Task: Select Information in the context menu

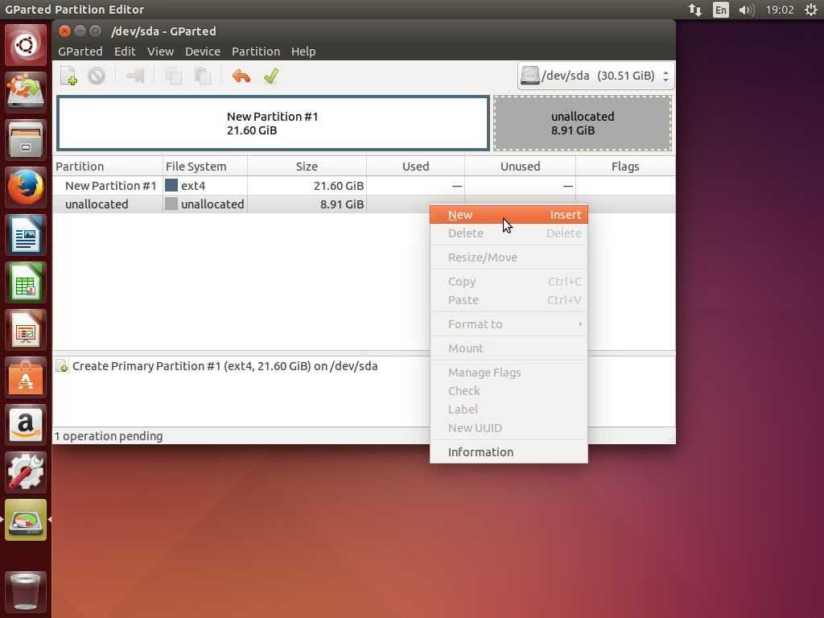Action: pos(480,452)
